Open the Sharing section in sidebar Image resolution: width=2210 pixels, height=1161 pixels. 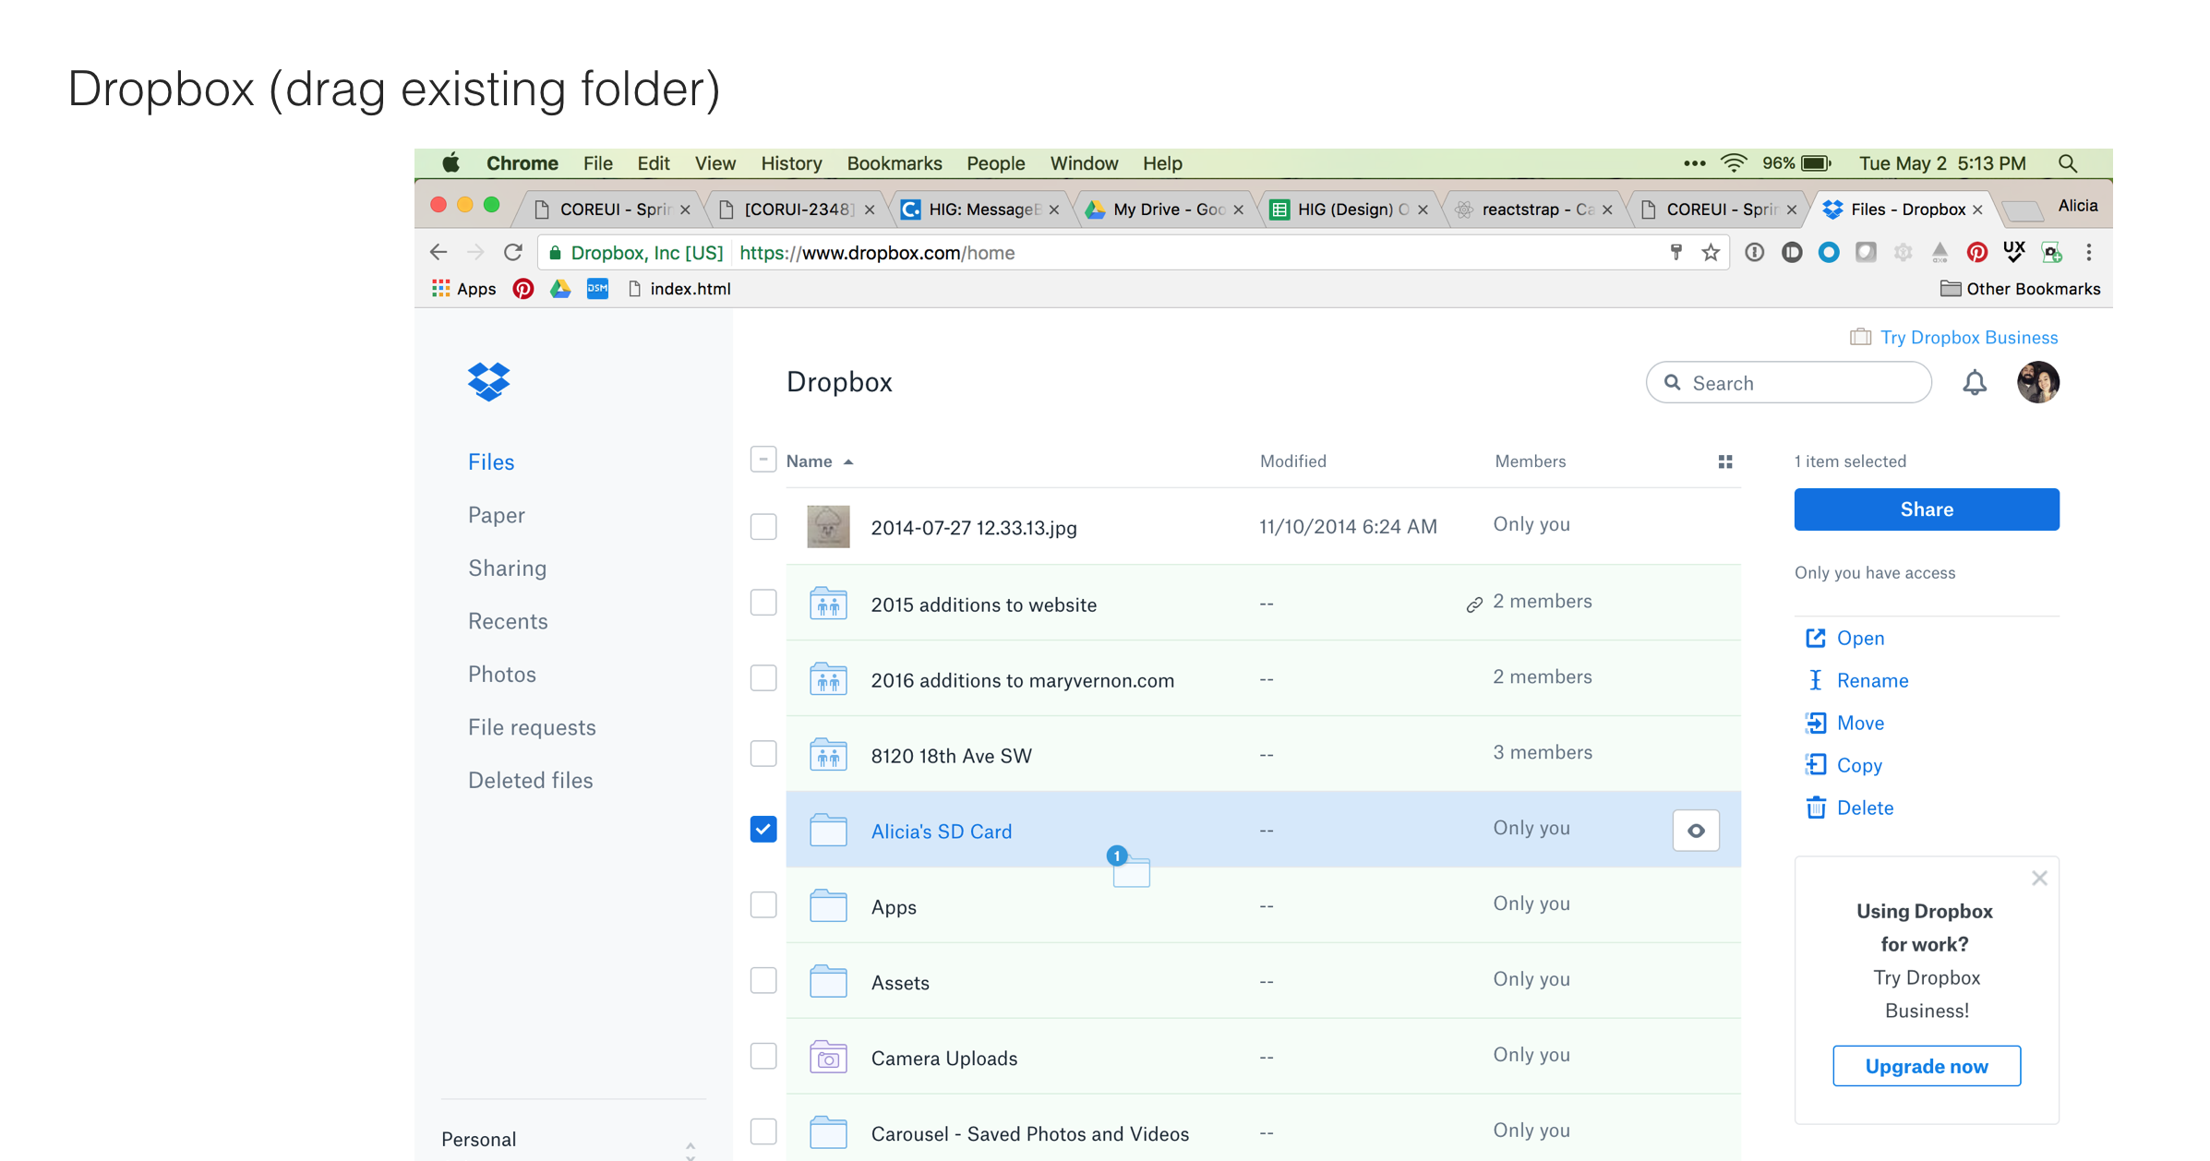(507, 568)
